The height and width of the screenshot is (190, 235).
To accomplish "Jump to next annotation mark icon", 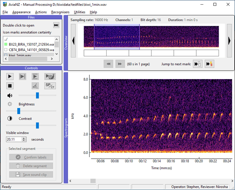I will pos(198,64).
